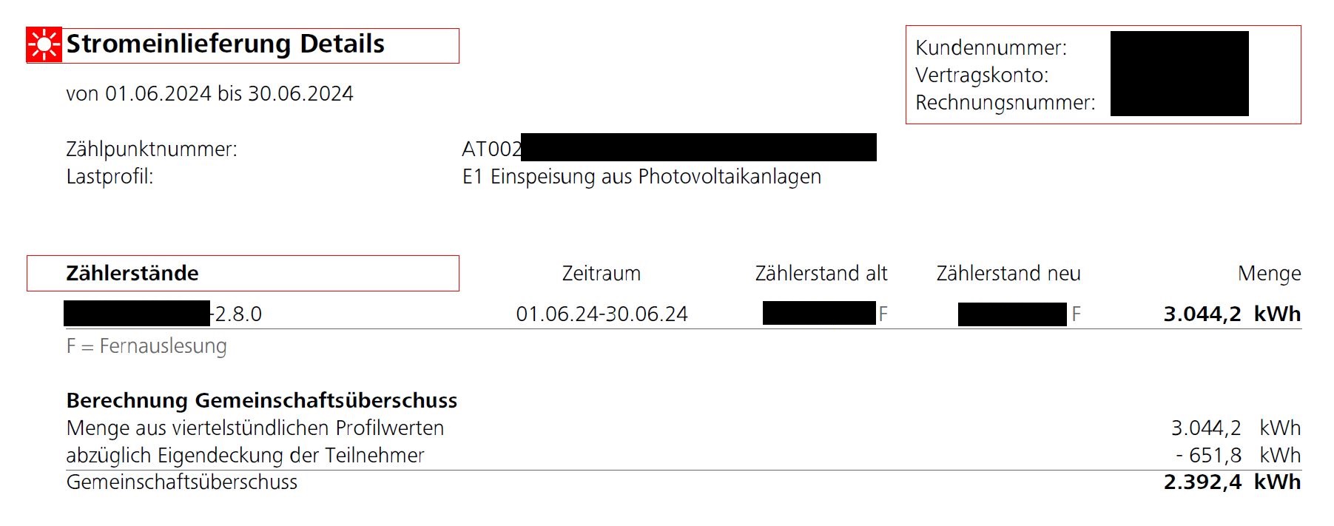Select the AT002 meter point number
Viewport: 1334px width, 526px height.
pyautogui.click(x=669, y=148)
